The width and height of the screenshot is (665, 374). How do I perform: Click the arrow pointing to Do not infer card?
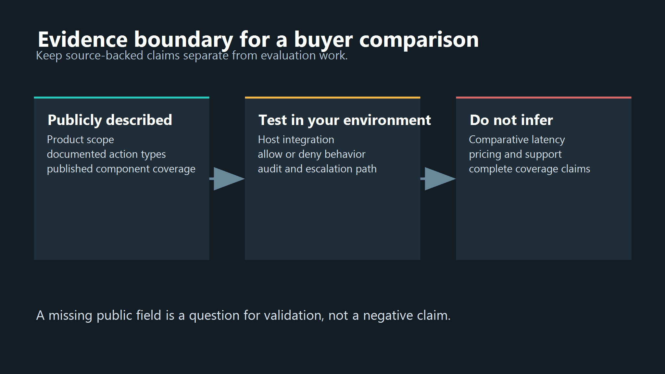[438, 179]
